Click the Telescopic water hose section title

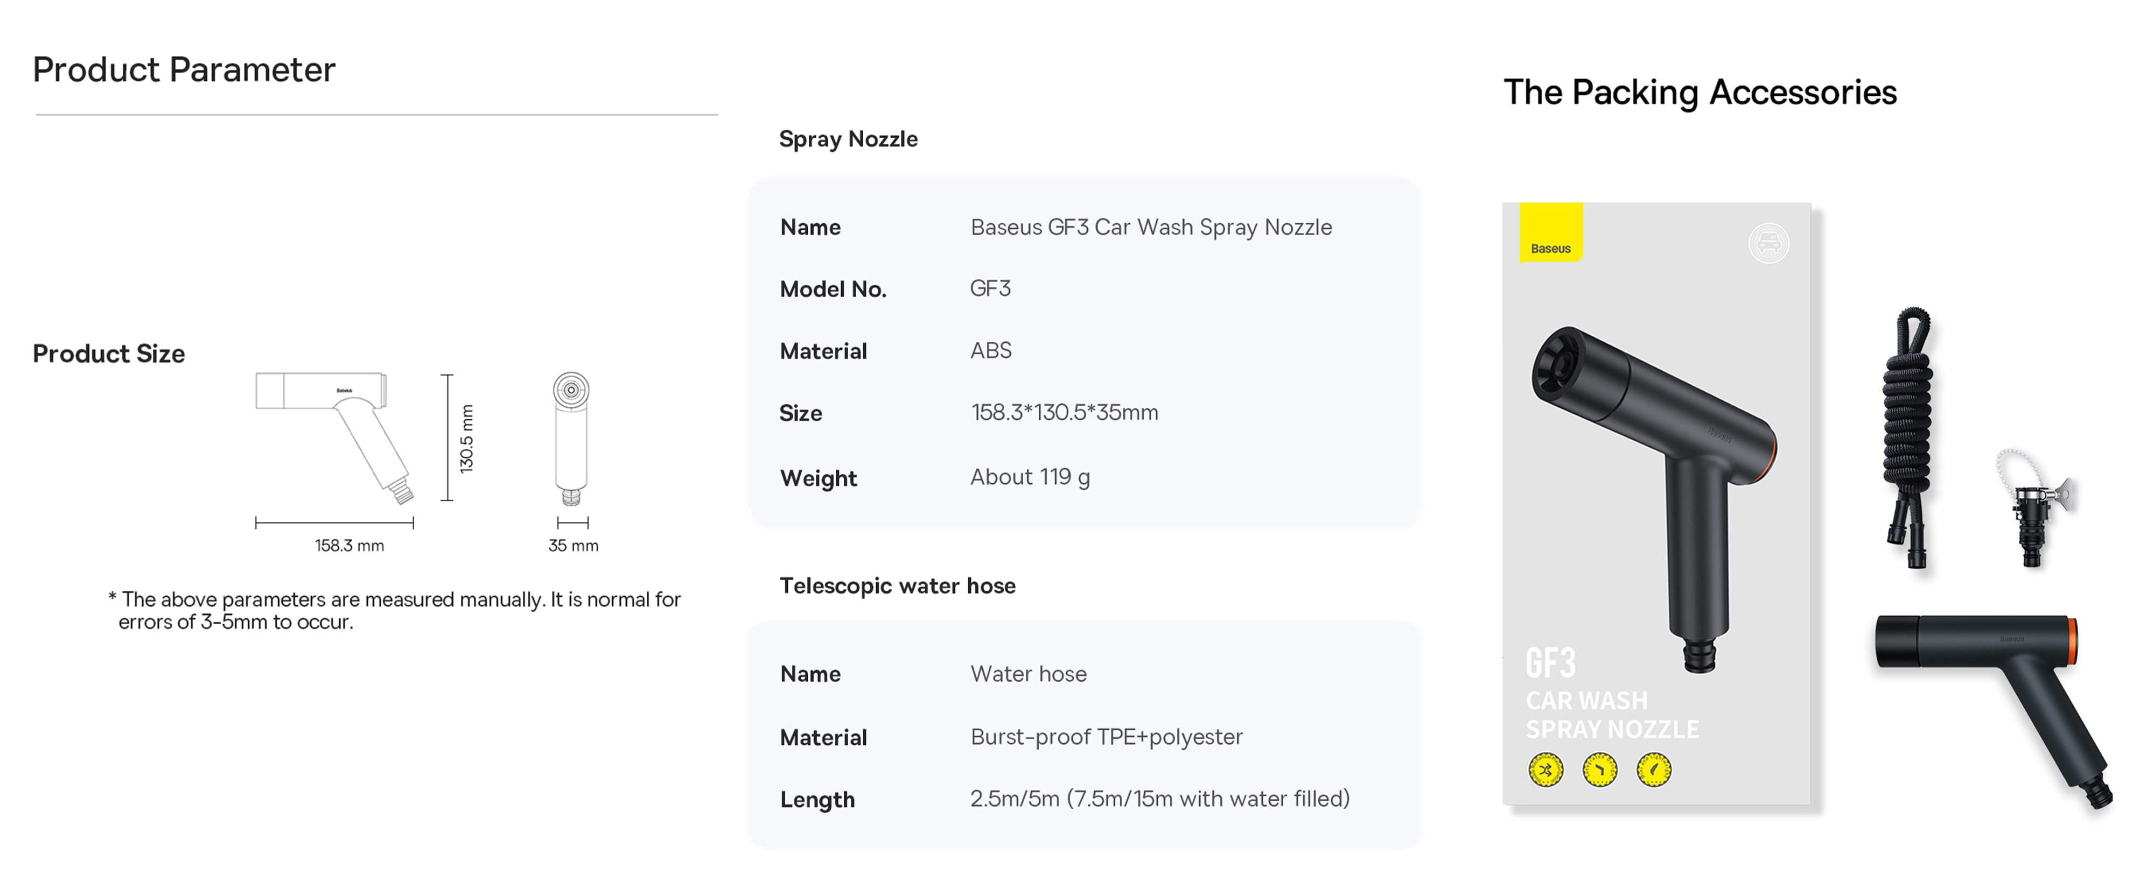[x=897, y=585]
